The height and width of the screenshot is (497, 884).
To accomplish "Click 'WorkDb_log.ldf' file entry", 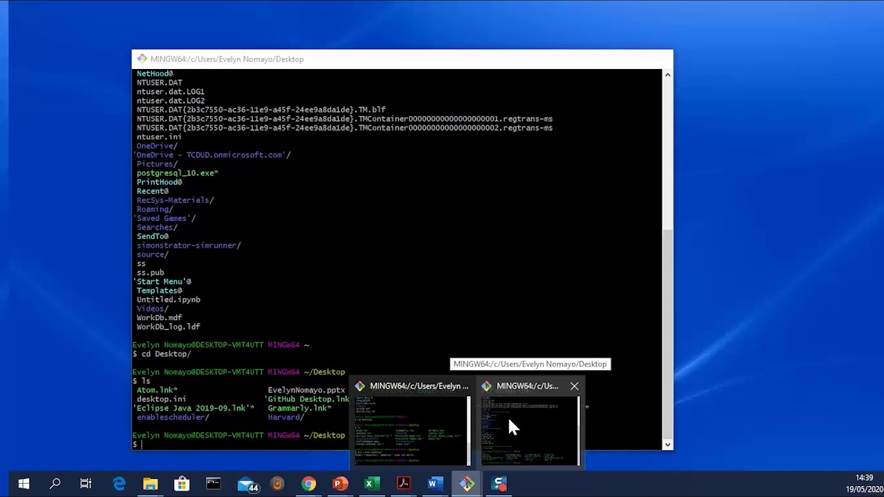I will 169,327.
